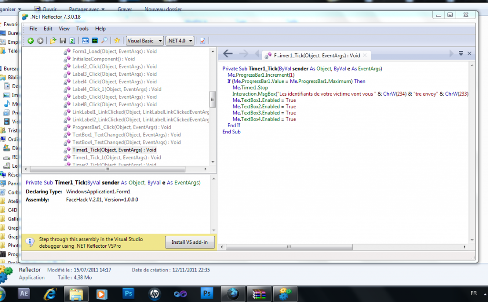The image size is (488, 302).
Task: Close the code pane with its X
Action: pyautogui.click(x=469, y=53)
